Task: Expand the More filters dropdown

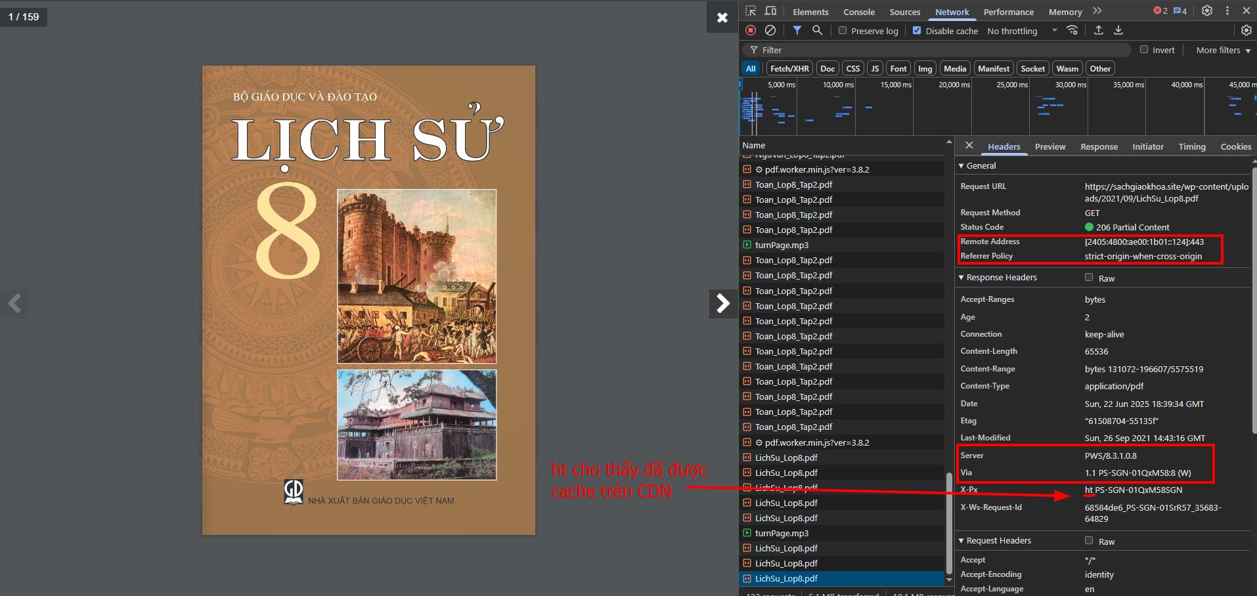Action: coord(1223,50)
